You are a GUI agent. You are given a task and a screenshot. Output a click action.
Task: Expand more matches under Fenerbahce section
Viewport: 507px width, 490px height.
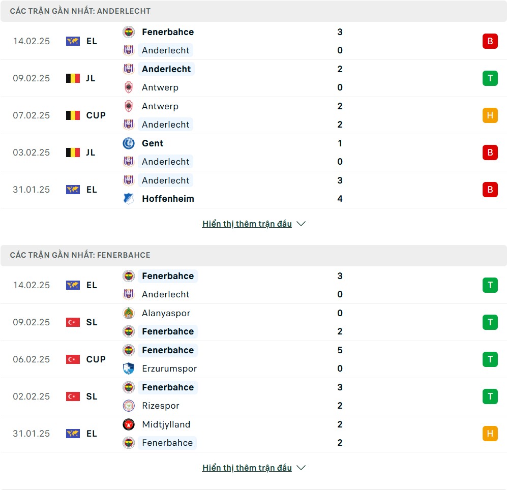pyautogui.click(x=253, y=468)
